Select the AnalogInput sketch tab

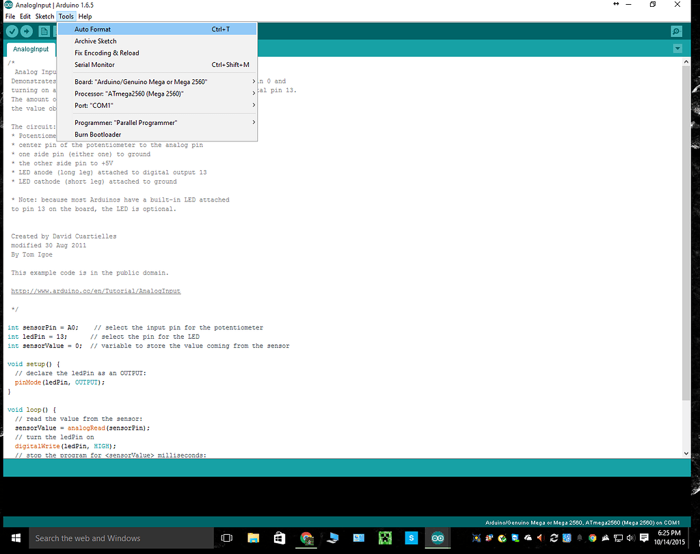click(x=31, y=49)
